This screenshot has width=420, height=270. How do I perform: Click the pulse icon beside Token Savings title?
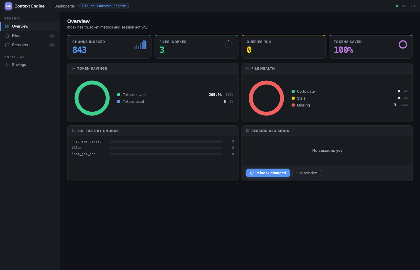click(x=73, y=68)
